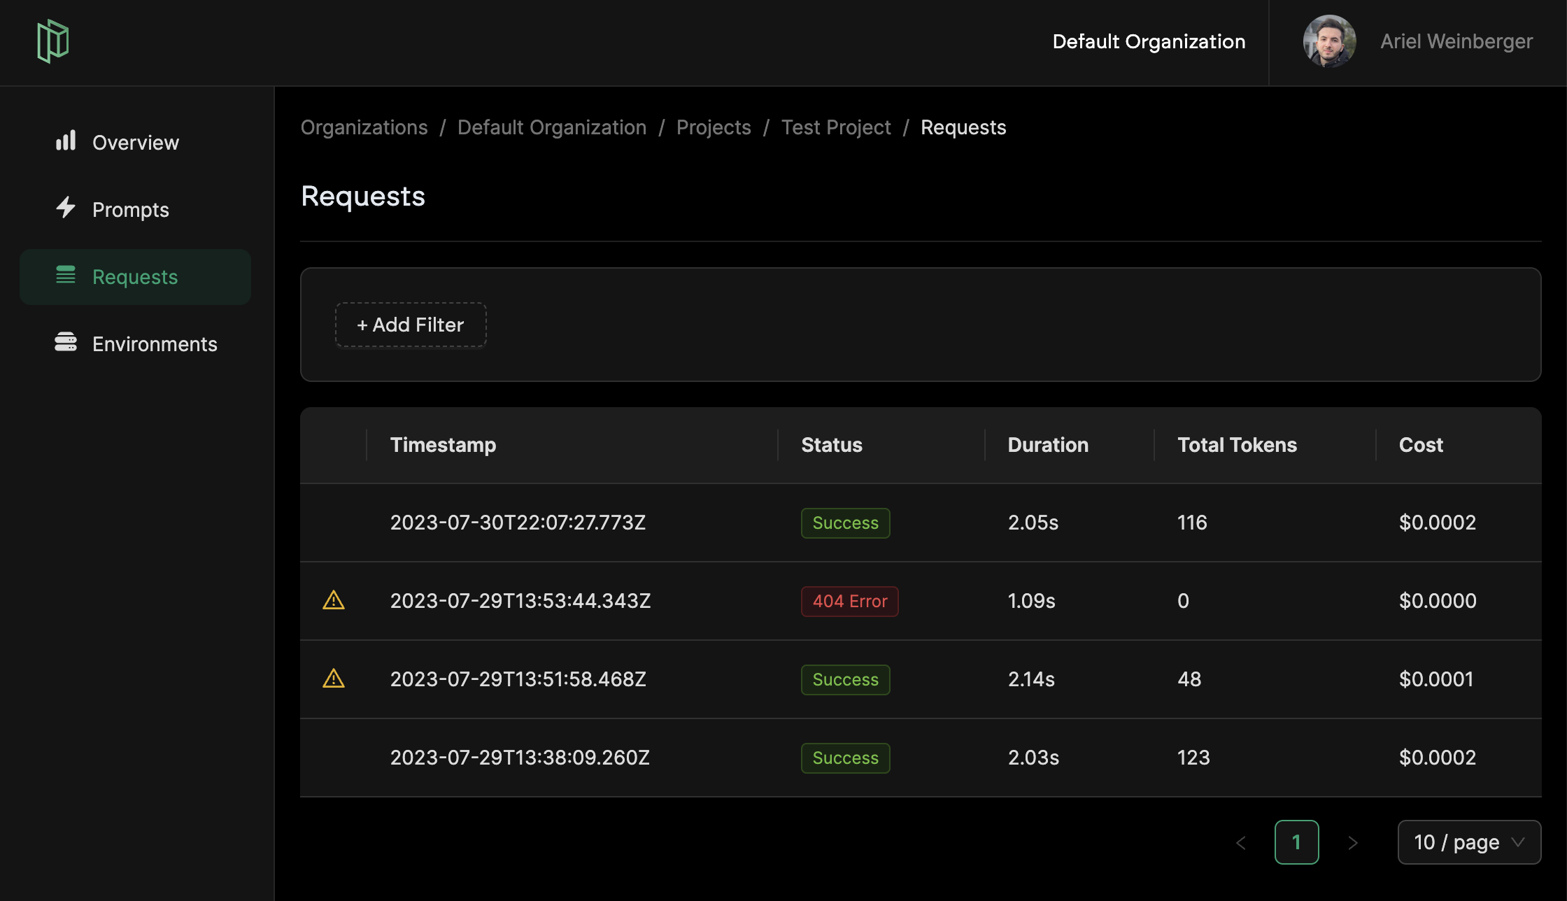Open the 2023-07-30T22:07:27.773Z request row

(x=518, y=523)
